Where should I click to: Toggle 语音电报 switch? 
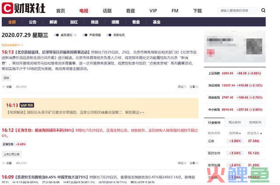(x=109, y=35)
